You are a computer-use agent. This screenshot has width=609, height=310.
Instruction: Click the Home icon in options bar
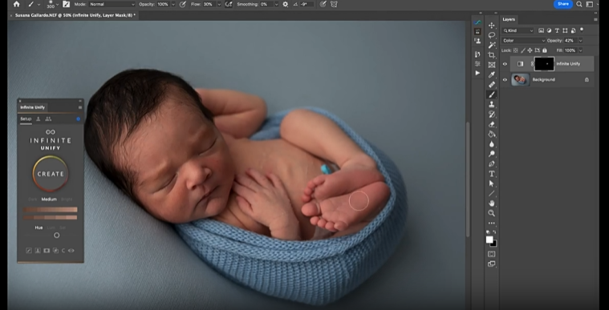coord(16,4)
